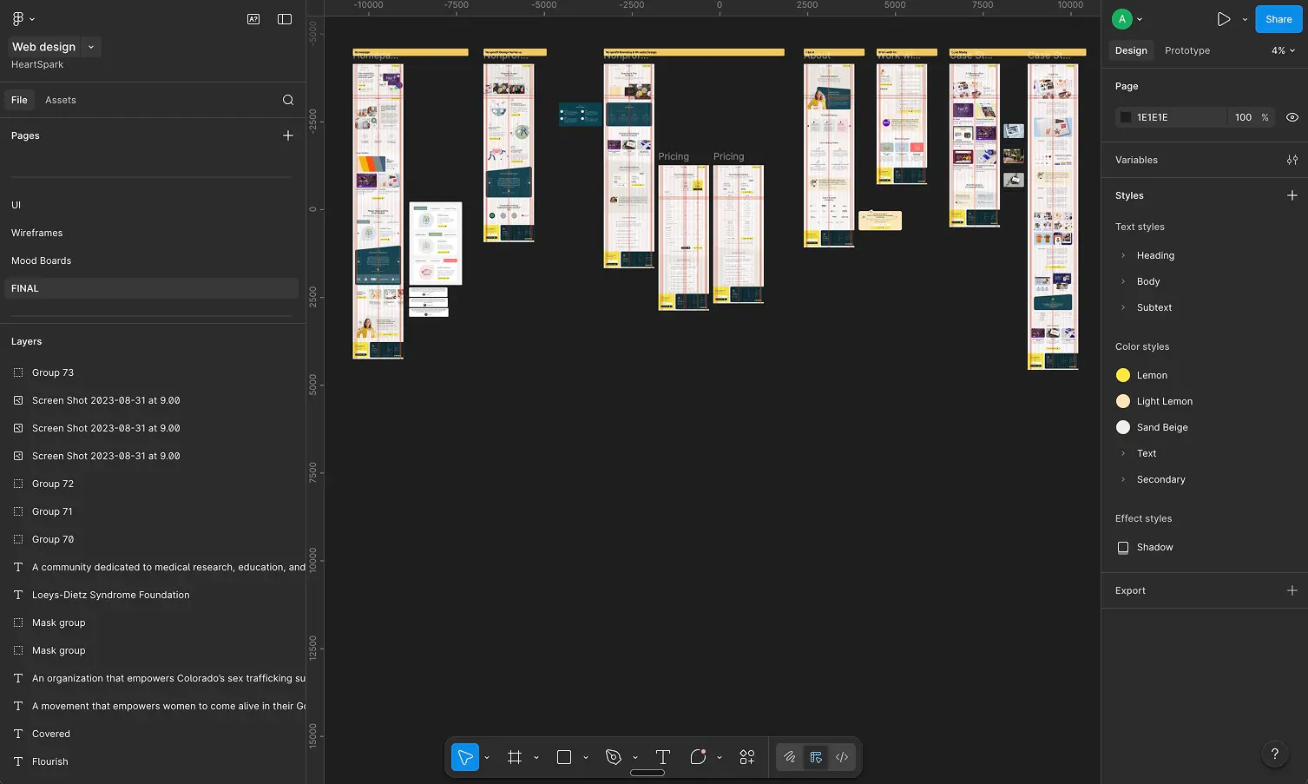Viewport: 1308px width, 784px height.
Task: Open zoom level 4% dropdown
Action: (1283, 50)
